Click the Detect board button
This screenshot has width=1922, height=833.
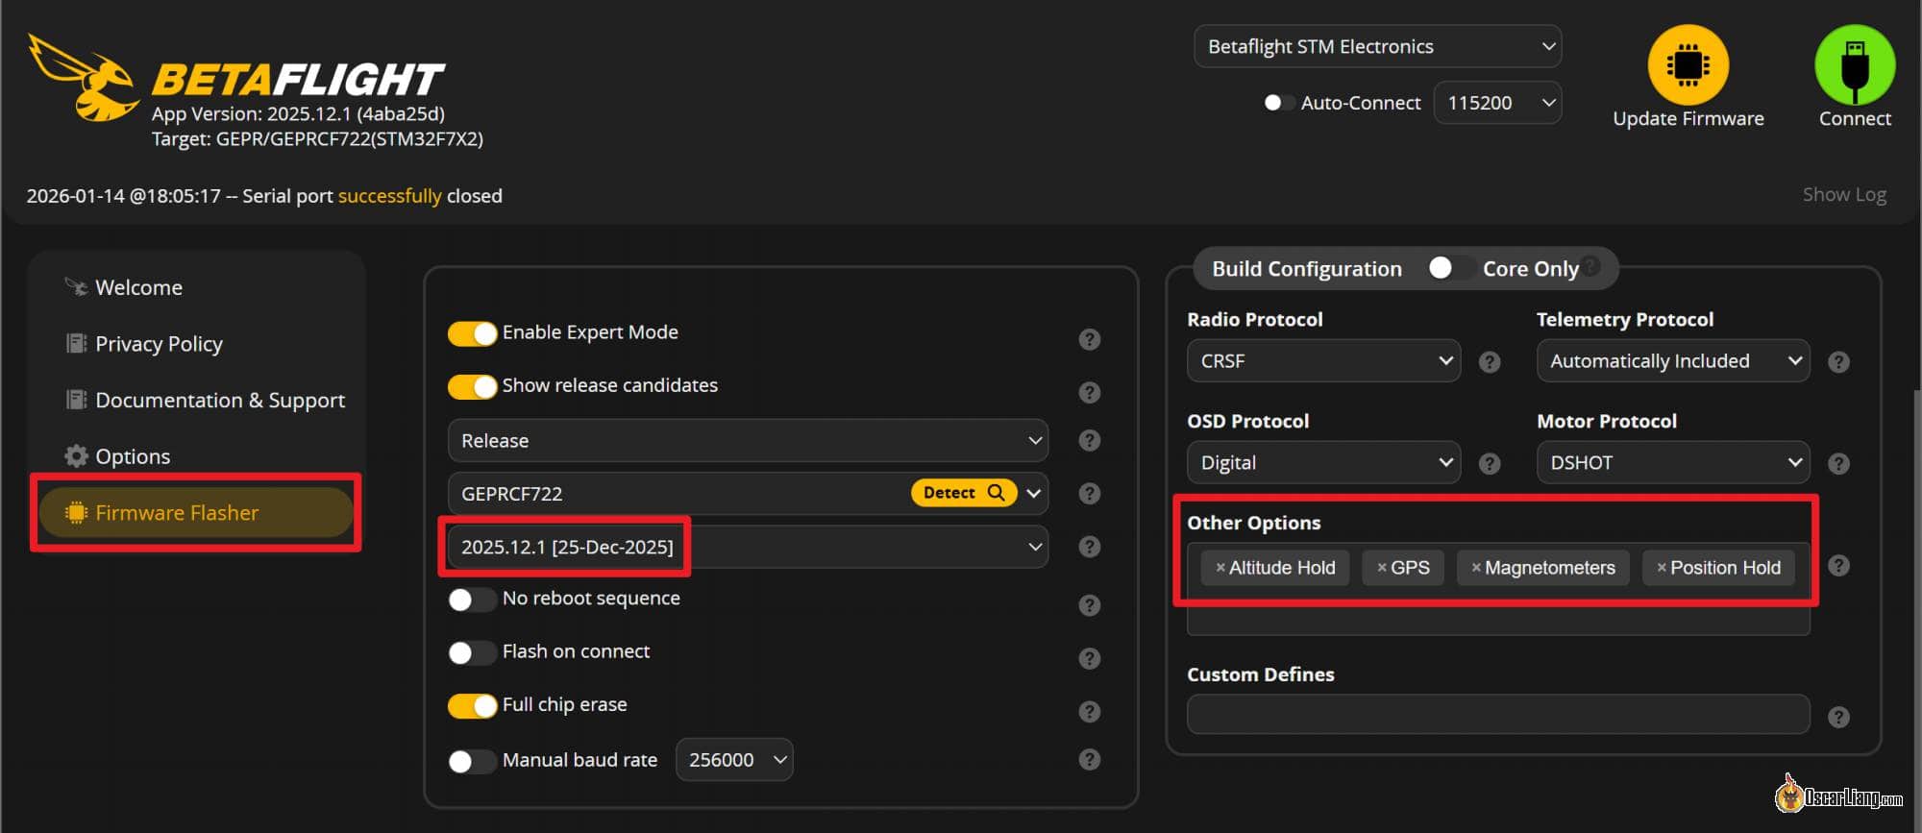pyautogui.click(x=964, y=493)
